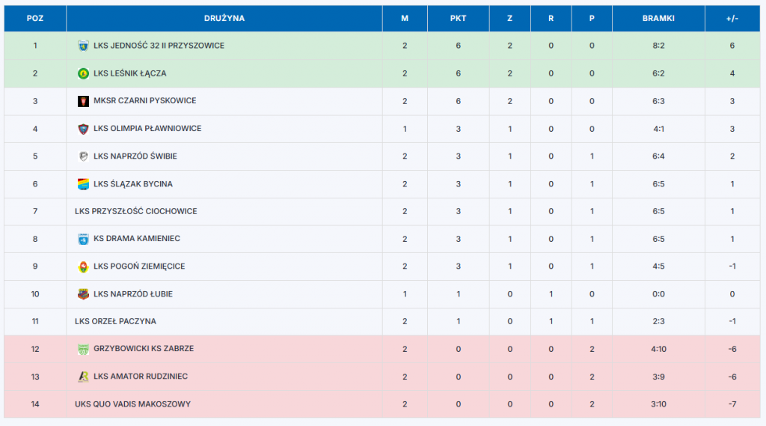The image size is (766, 426).
Task: Sort table by PKT column header
Action: pos(458,18)
